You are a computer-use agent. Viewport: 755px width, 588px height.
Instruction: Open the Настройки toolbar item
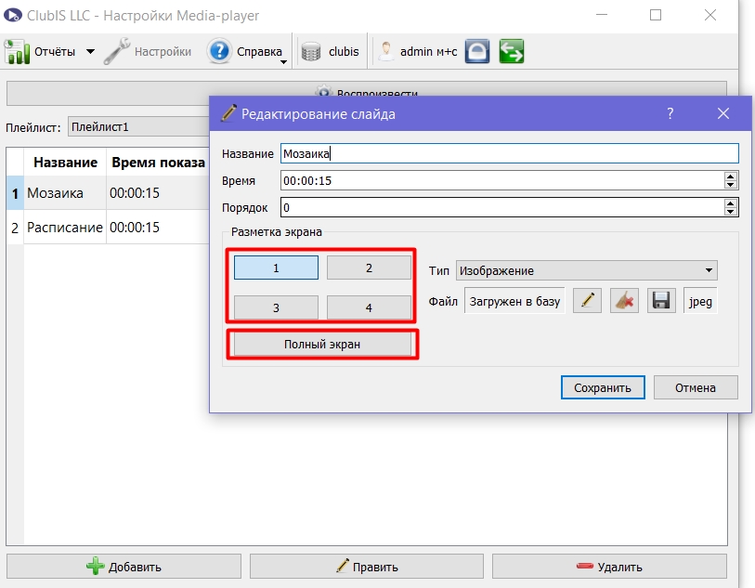pyautogui.click(x=149, y=51)
